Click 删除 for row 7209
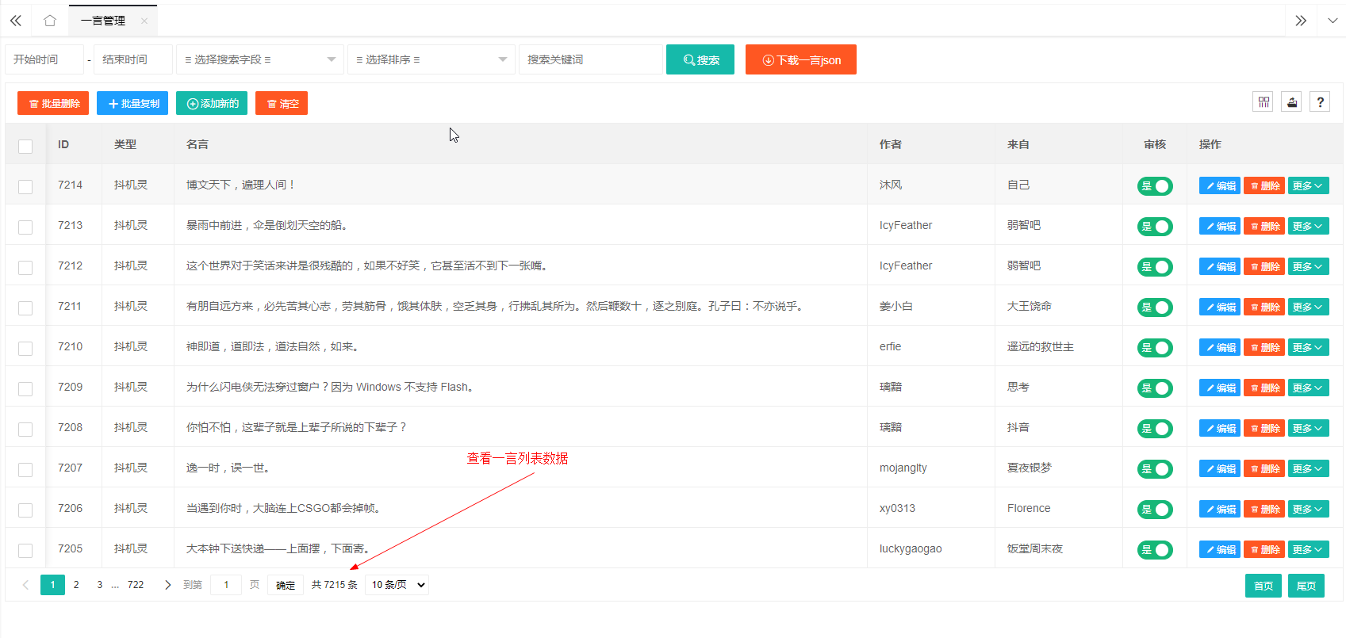1346x638 pixels. [x=1264, y=388]
